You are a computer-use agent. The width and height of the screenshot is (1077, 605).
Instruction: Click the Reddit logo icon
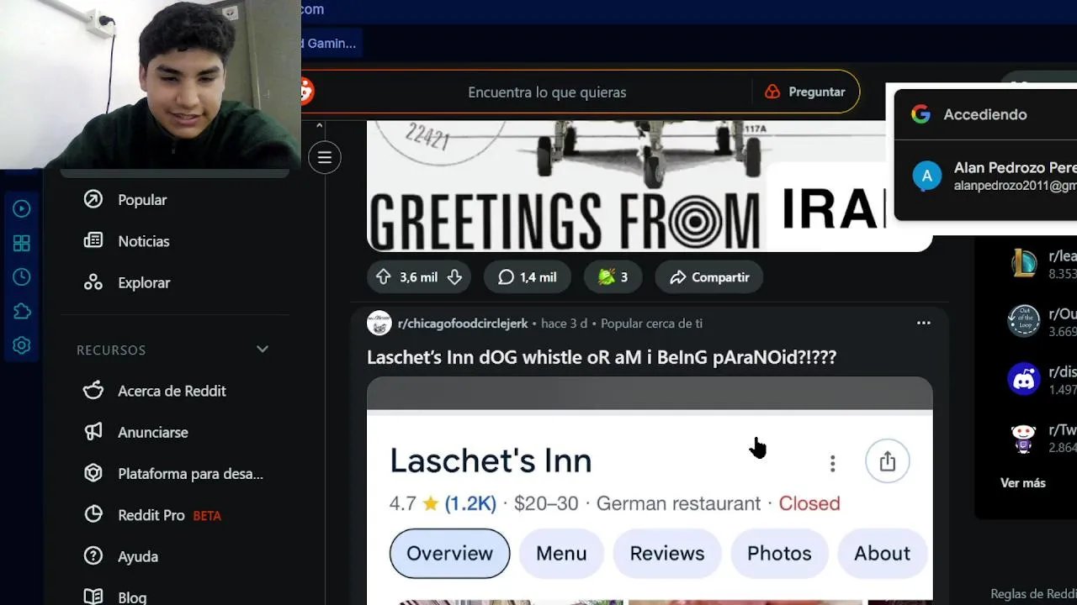tap(307, 92)
